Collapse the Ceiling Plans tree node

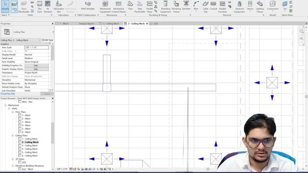(13, 136)
